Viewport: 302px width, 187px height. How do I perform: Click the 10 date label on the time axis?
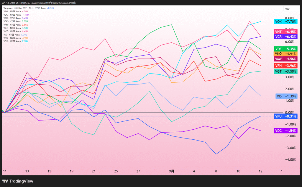(x=238, y=171)
